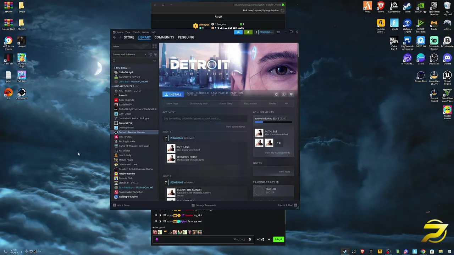Switch Steam to Big Picture mode

(x=278, y=32)
